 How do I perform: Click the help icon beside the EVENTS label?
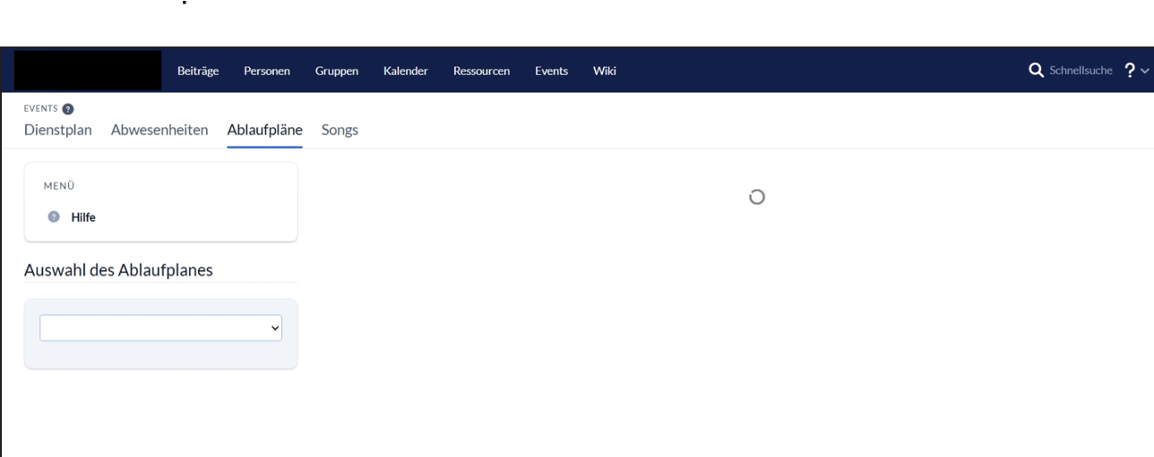(x=67, y=109)
